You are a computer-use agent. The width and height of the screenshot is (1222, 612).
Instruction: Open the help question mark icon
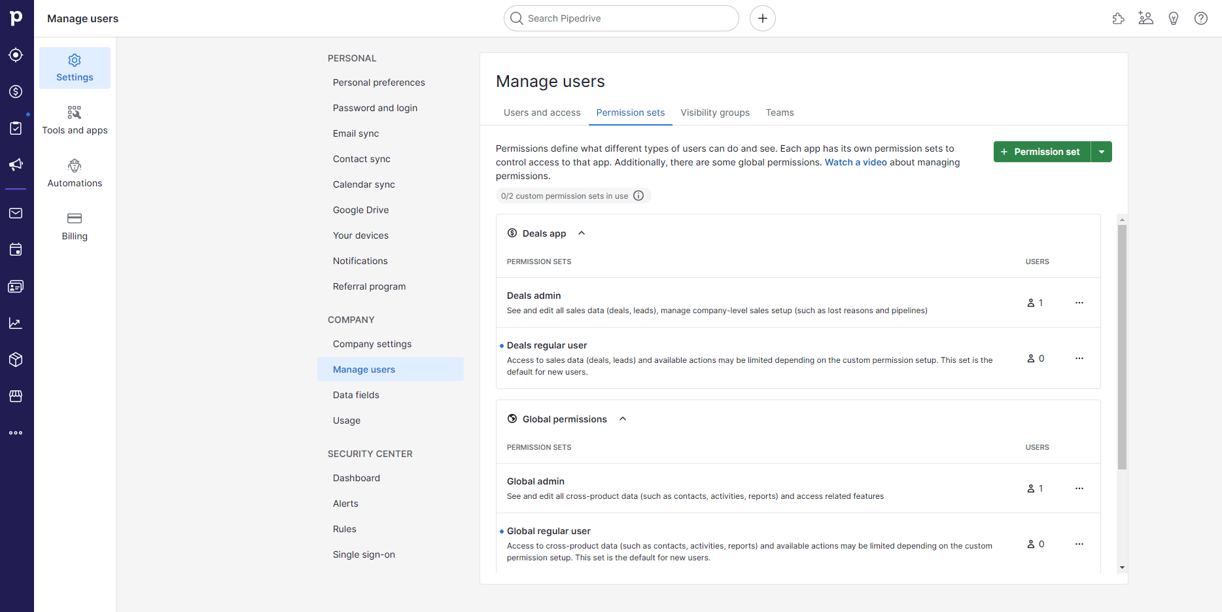tap(1201, 18)
